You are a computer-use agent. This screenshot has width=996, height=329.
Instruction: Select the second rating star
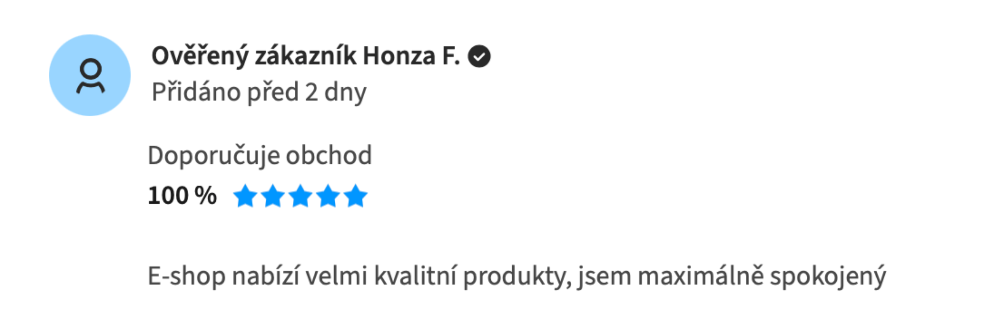[x=273, y=196]
